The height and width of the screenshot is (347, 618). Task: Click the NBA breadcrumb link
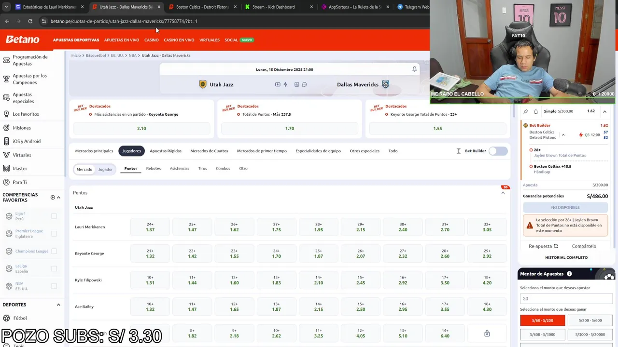pos(132,55)
